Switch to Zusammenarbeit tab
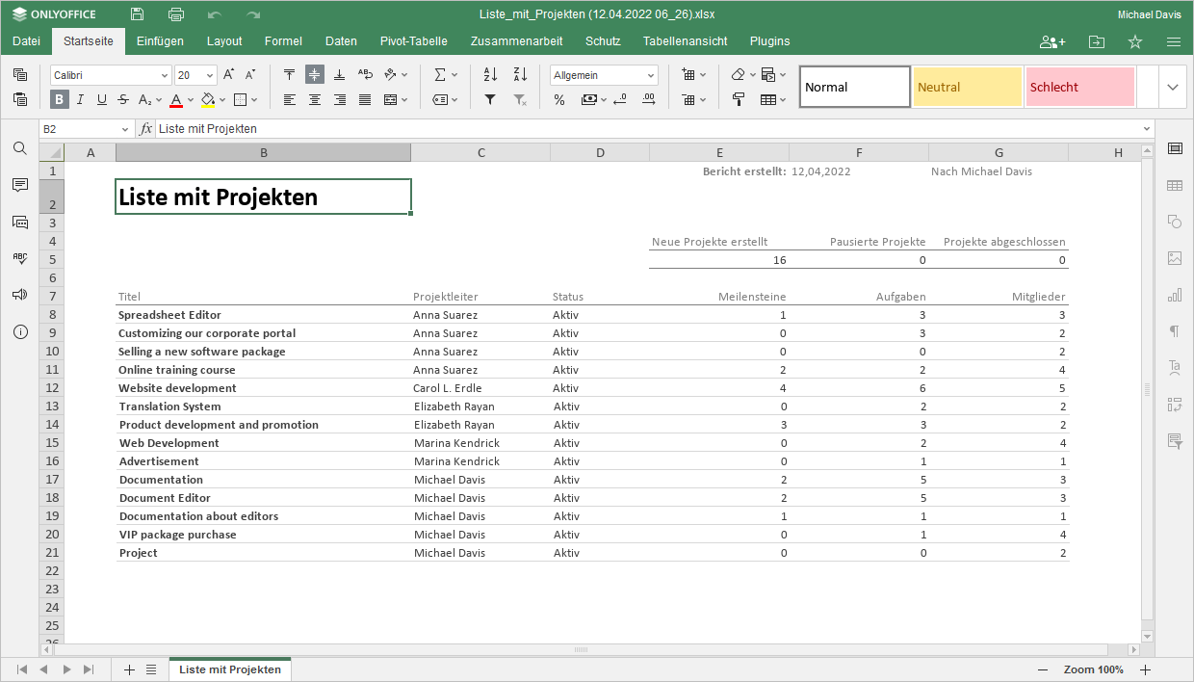Image resolution: width=1194 pixels, height=682 pixels. tap(516, 41)
